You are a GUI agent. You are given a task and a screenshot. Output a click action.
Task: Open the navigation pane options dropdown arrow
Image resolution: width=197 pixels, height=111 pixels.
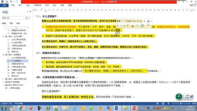[x=28, y=12]
